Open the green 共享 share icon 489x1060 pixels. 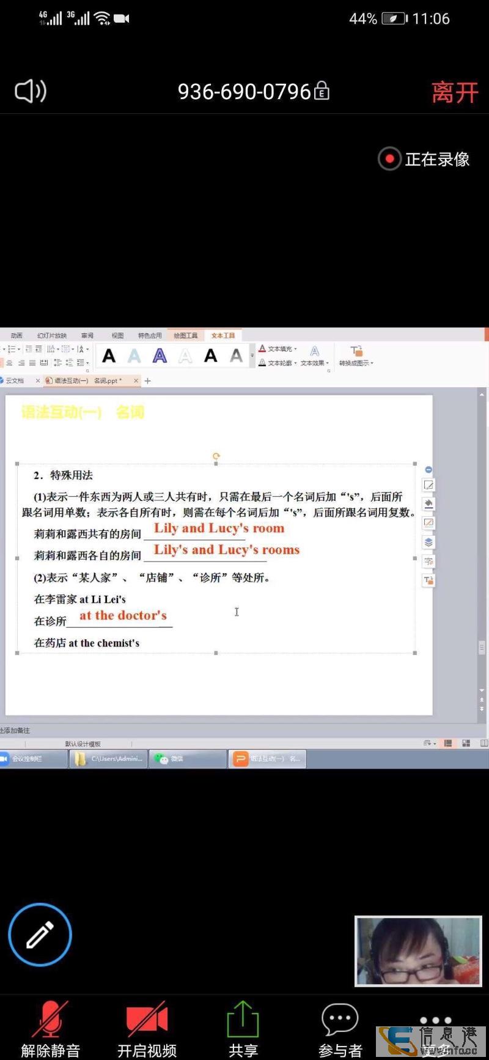point(243,1021)
